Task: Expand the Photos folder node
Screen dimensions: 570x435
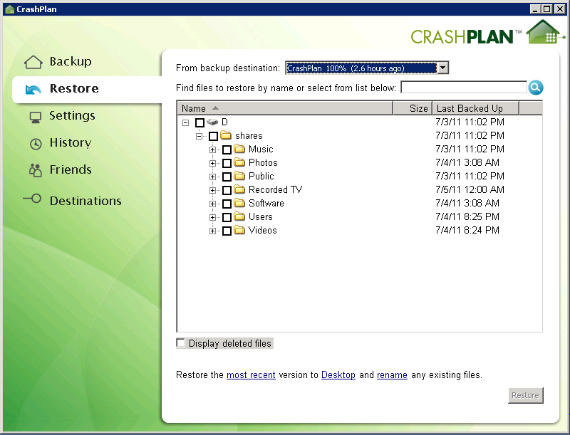Action: click(212, 164)
